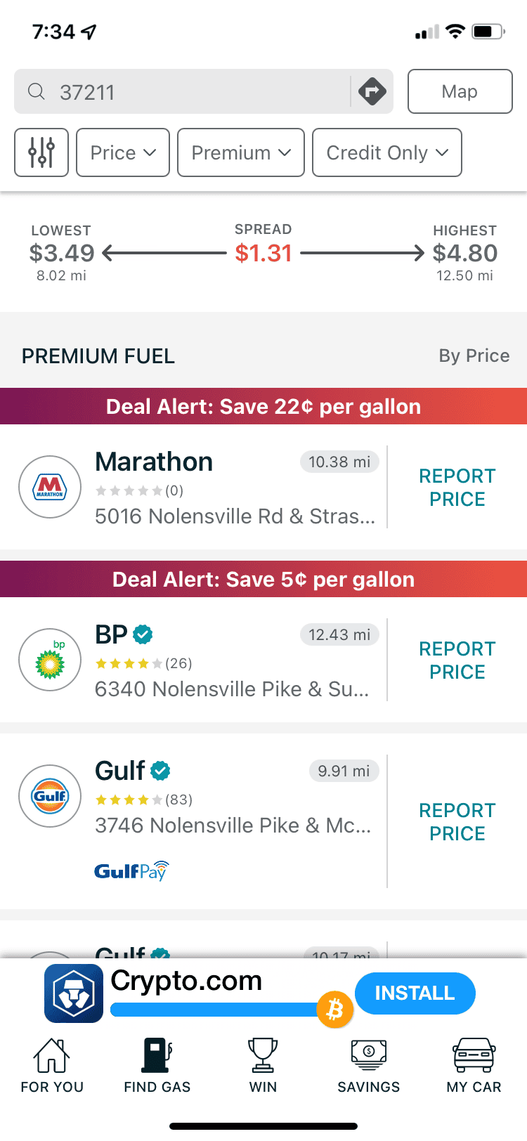Viewport: 527px width, 1141px height.
Task: Expand the Credit Only payment dropdown
Action: pos(387,152)
